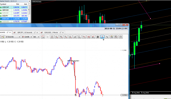Minimize the front chart window

(x=117, y=25)
